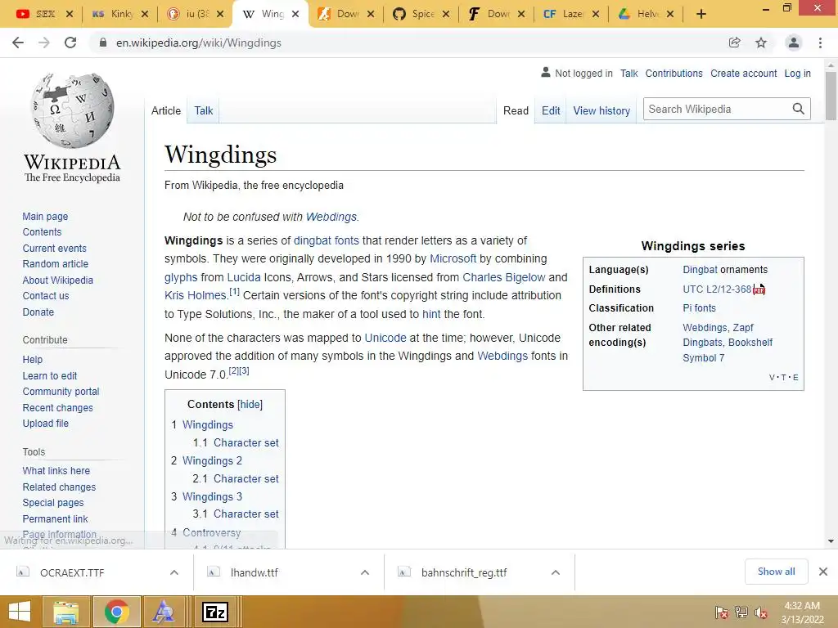The height and width of the screenshot is (628, 838).
Task: Open the lhandw.ttf download
Action: (255, 572)
